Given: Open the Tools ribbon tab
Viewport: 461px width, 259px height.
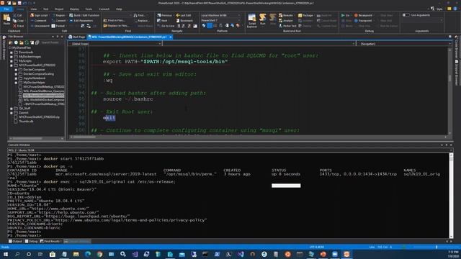Looking at the screenshot, I should pyautogui.click(x=89, y=9).
